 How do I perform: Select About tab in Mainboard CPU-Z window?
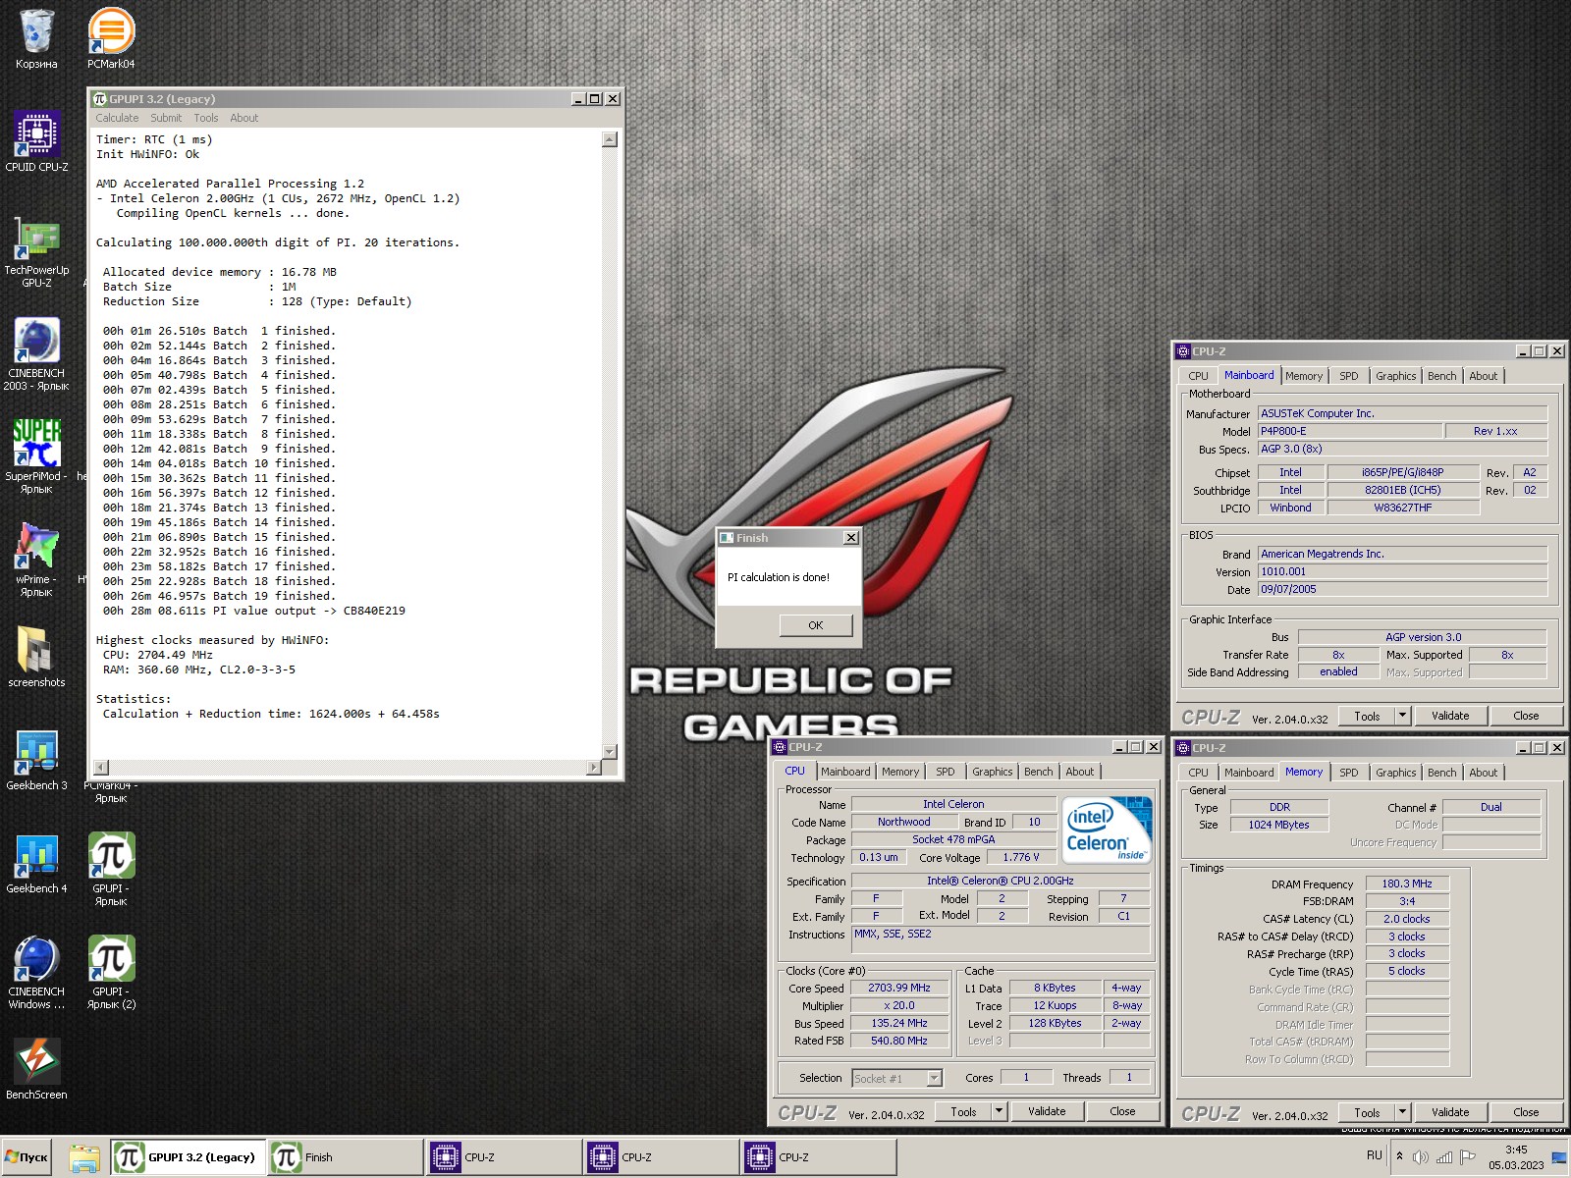tap(1484, 376)
